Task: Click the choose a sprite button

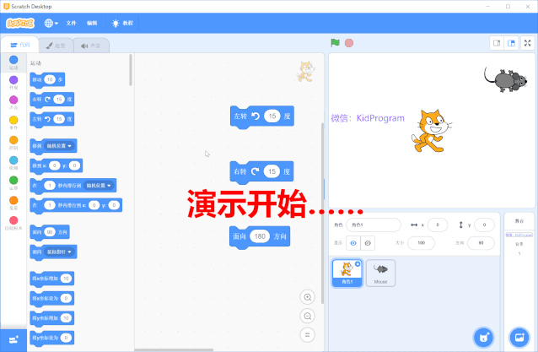Action: [x=483, y=337]
